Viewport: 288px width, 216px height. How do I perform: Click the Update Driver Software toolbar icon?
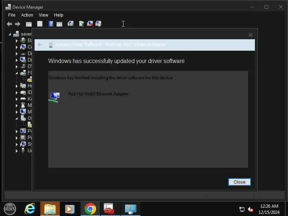(82, 24)
